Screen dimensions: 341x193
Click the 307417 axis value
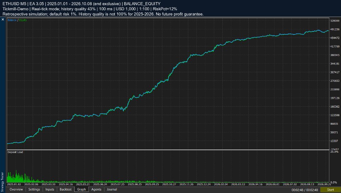point(335,72)
